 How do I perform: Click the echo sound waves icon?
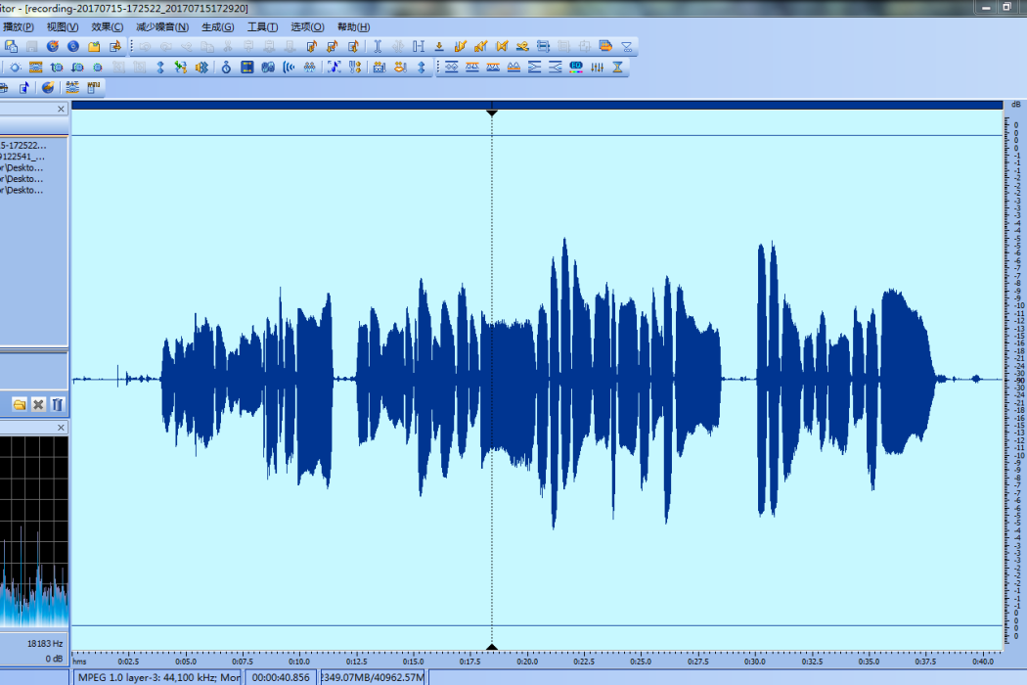289,67
